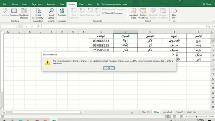Select the filter (2) sheet tab
The image size is (215, 121).
145,112
